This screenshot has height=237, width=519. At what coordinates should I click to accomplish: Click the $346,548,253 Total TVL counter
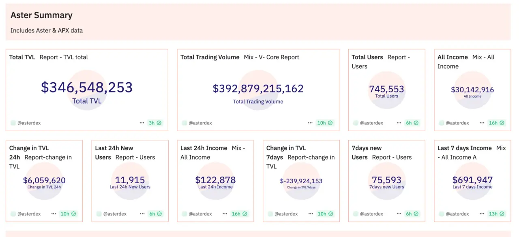pyautogui.click(x=87, y=88)
